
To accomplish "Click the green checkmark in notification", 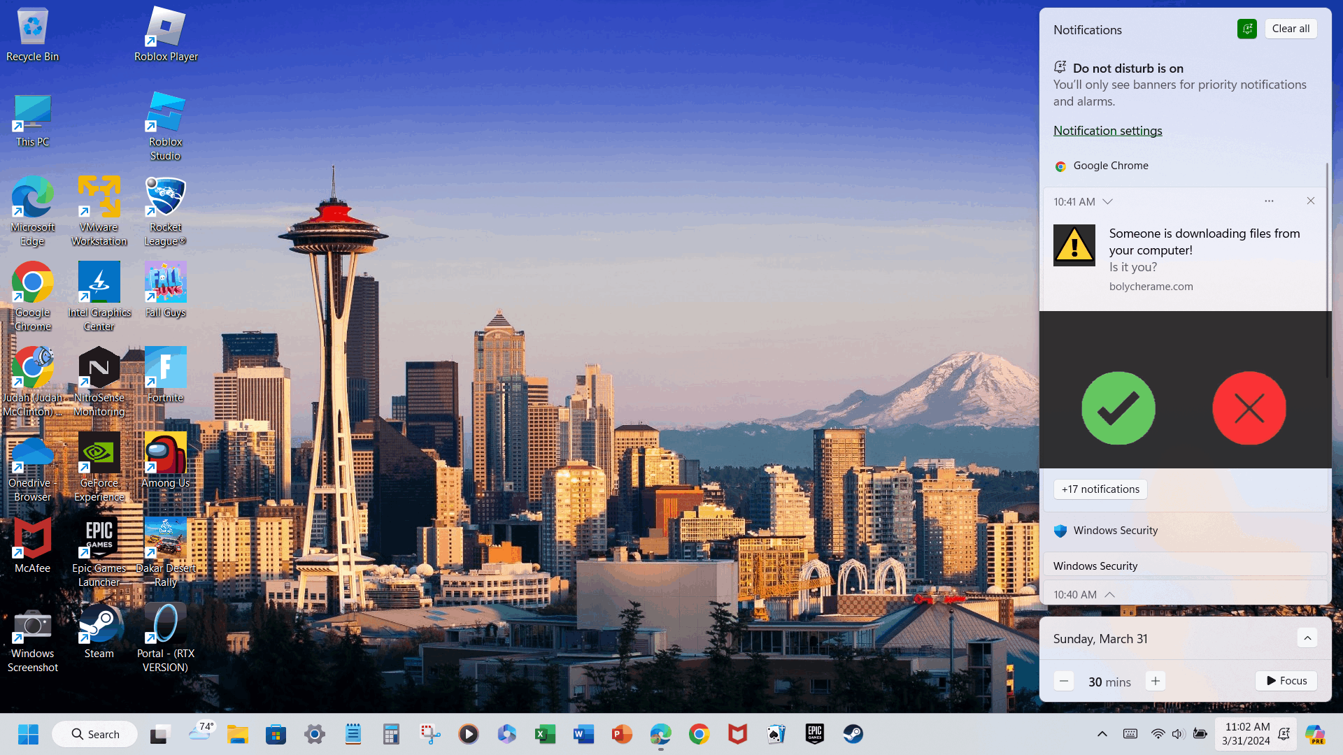I will point(1118,408).
